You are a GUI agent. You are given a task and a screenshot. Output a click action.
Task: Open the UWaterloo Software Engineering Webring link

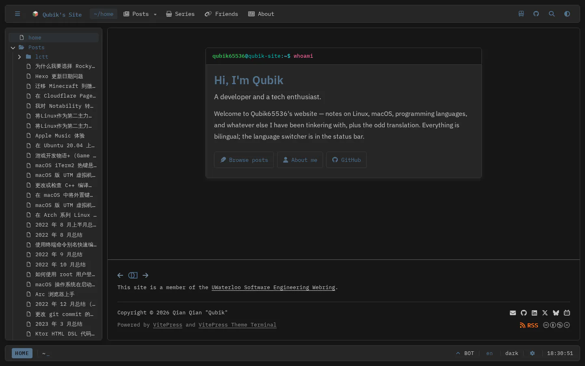pos(273,288)
